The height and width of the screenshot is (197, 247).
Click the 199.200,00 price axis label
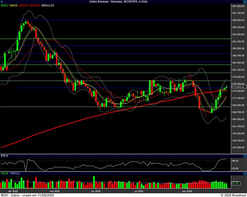[238, 20]
